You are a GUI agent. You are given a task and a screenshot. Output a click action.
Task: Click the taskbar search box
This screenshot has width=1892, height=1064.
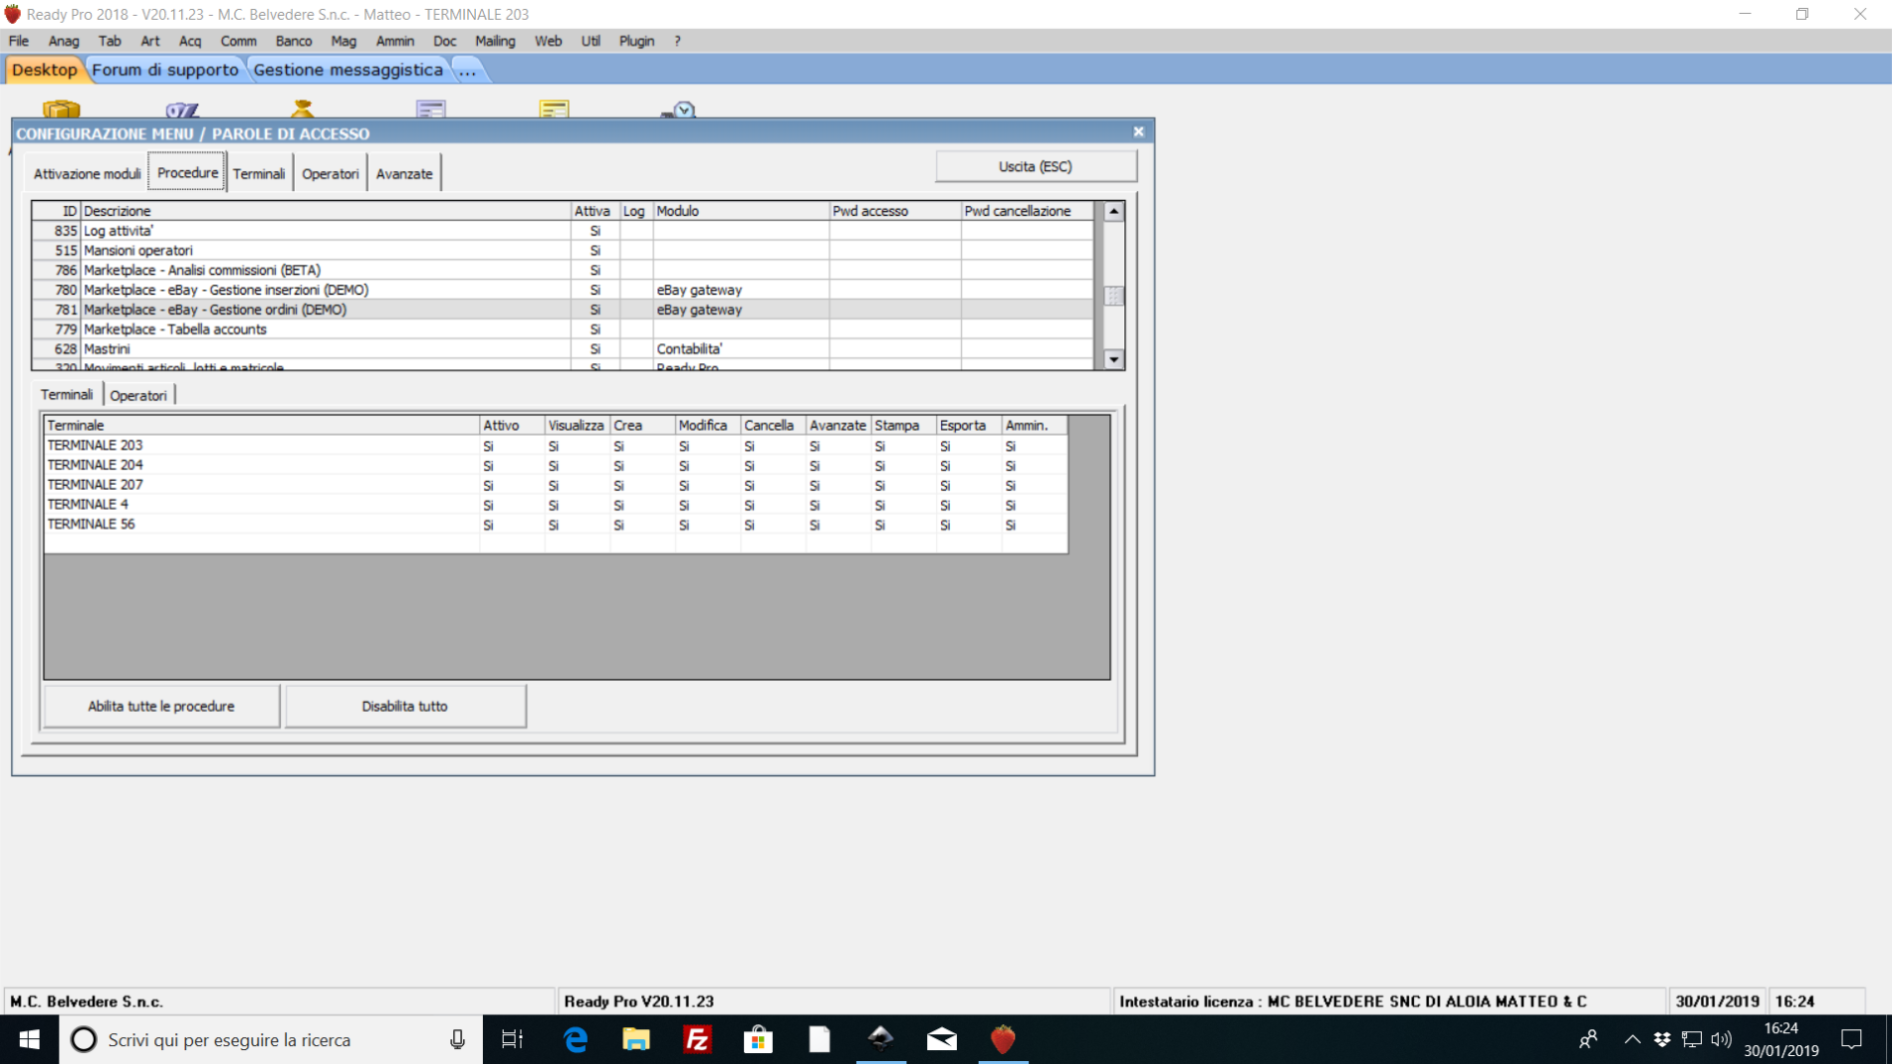(x=272, y=1039)
